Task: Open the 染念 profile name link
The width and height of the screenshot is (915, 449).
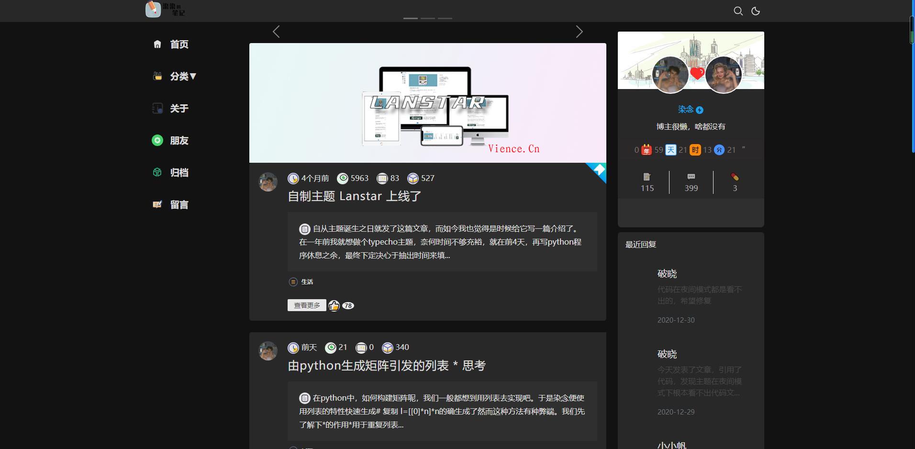Action: 686,109
